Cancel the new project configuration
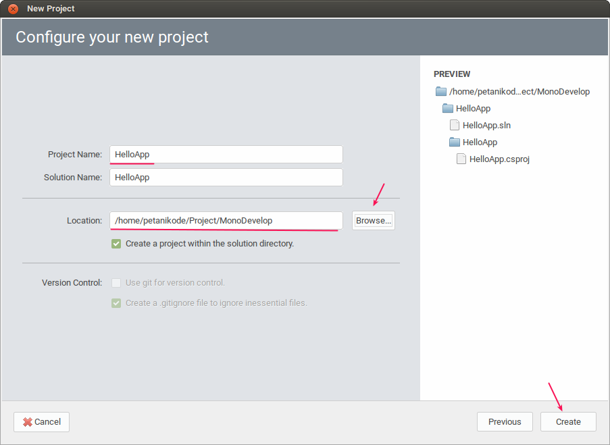The height and width of the screenshot is (445, 610). (41, 421)
